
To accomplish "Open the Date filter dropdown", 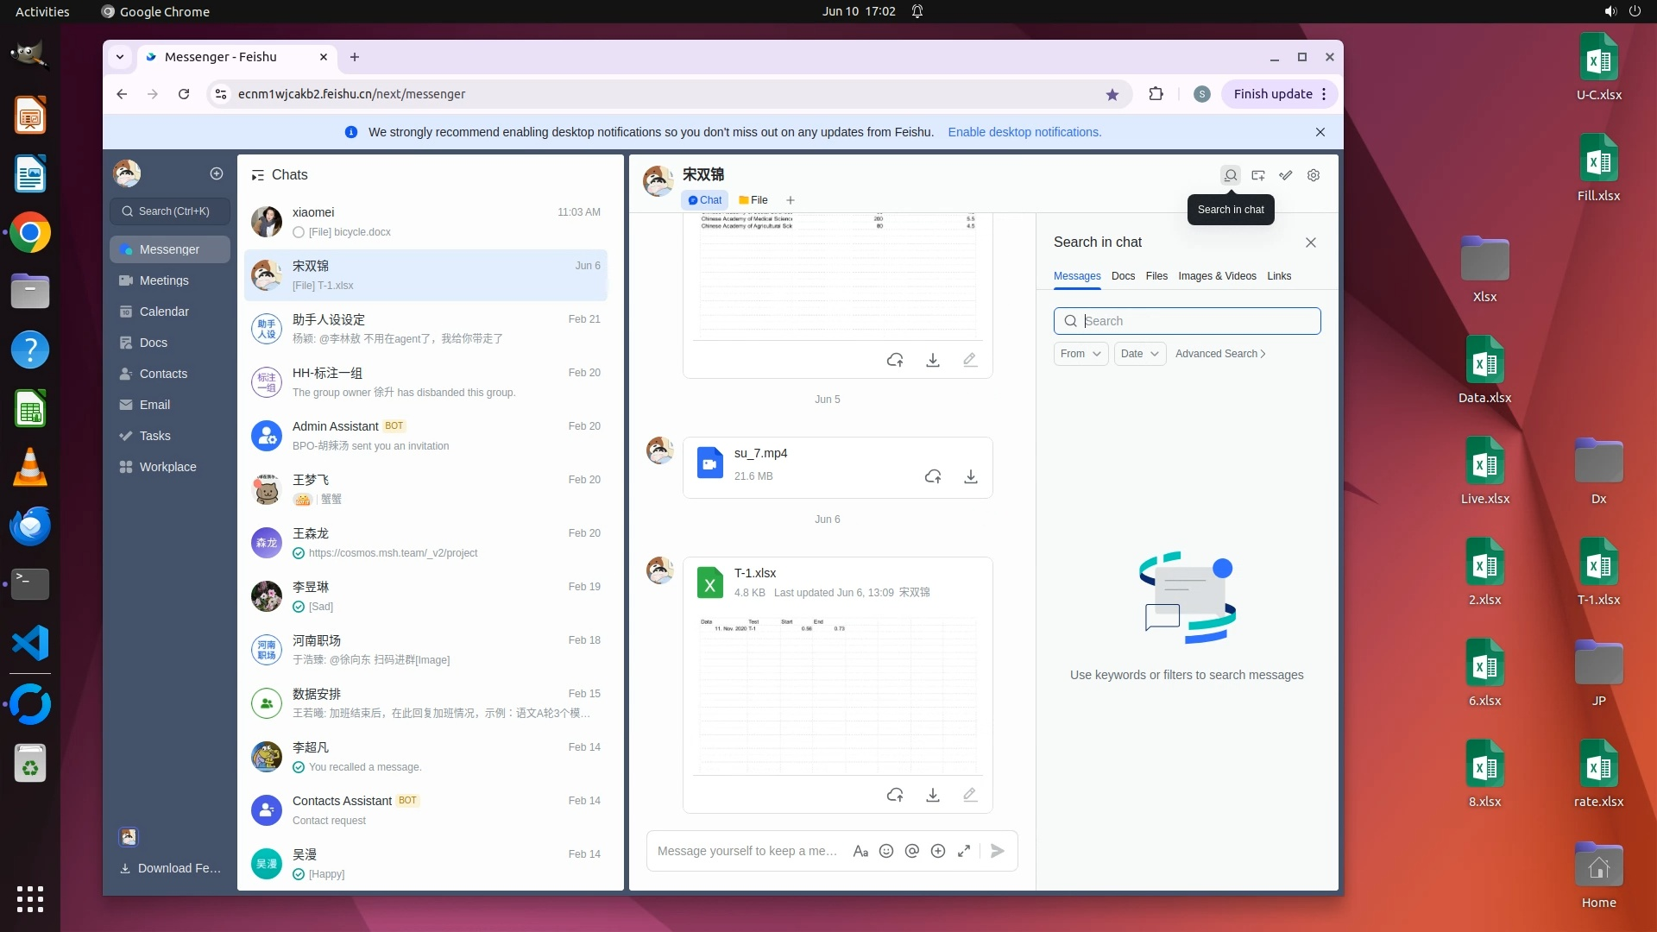I will (1139, 354).
